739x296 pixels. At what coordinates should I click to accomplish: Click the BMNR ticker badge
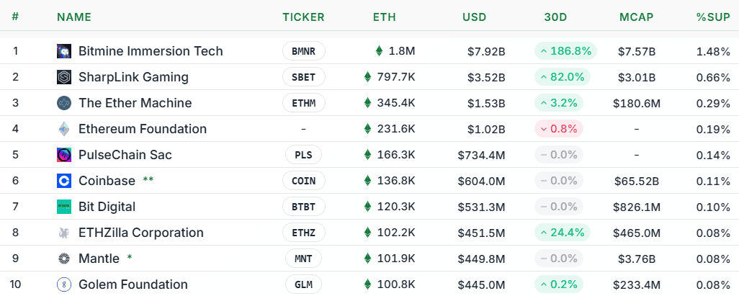click(x=303, y=51)
